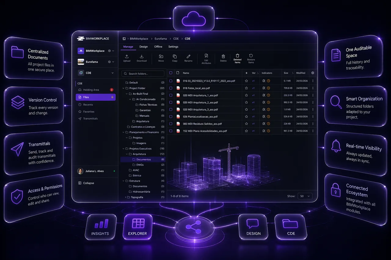Click the Restore Items icon
Viewport: 391px width, 260px height.
[251, 56]
